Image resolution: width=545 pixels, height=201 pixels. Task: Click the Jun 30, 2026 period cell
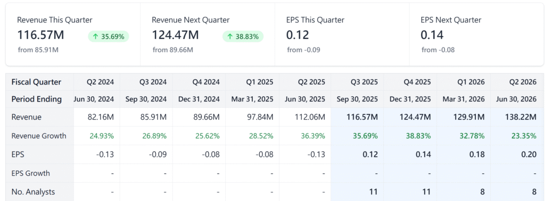[516, 99]
